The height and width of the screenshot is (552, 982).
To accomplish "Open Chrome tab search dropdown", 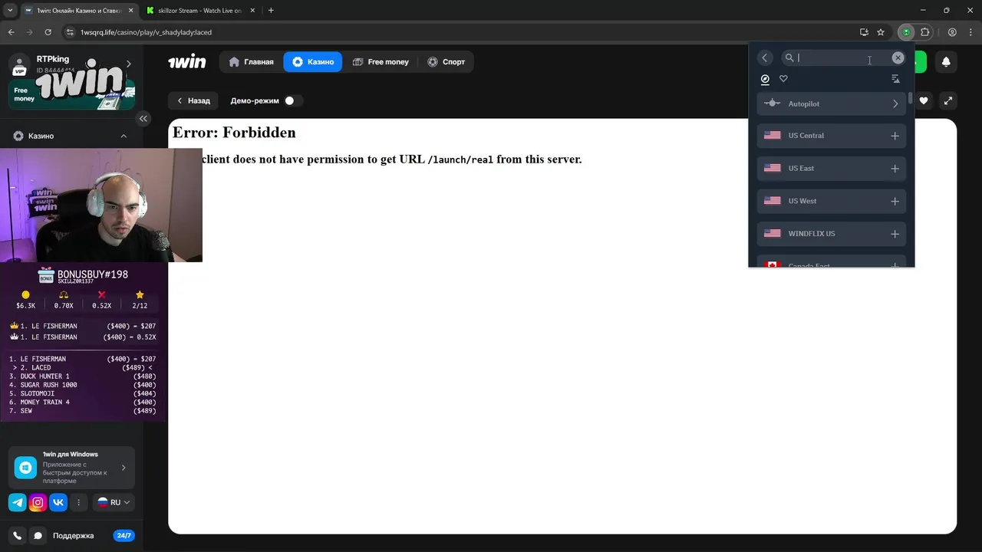I will 10,11.
